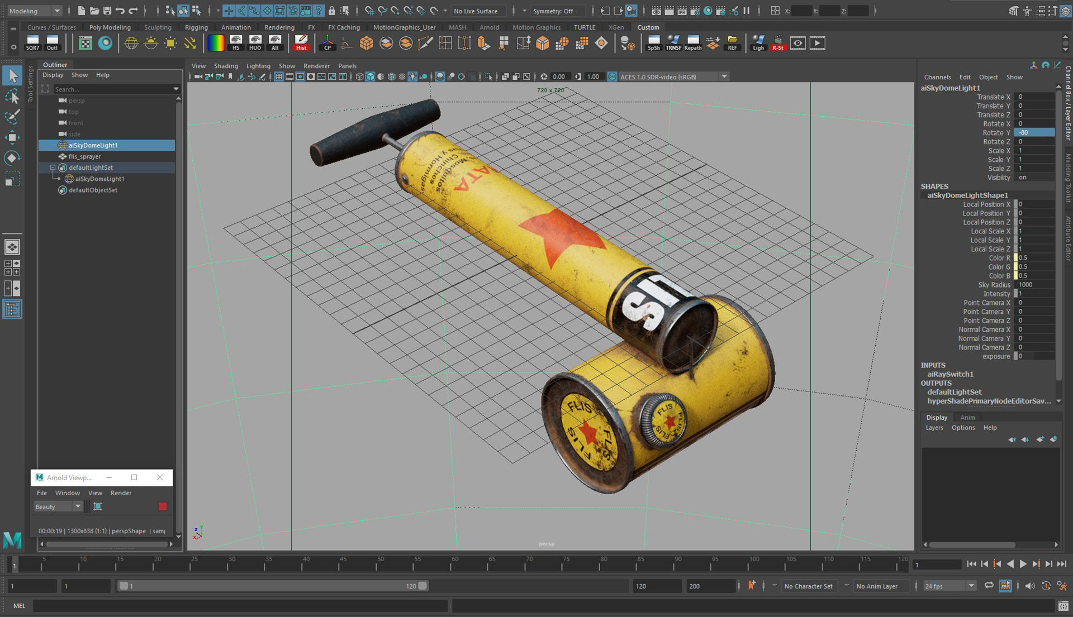Toggle loop playback icon
Viewport: 1073px width, 617px height.
point(989,586)
